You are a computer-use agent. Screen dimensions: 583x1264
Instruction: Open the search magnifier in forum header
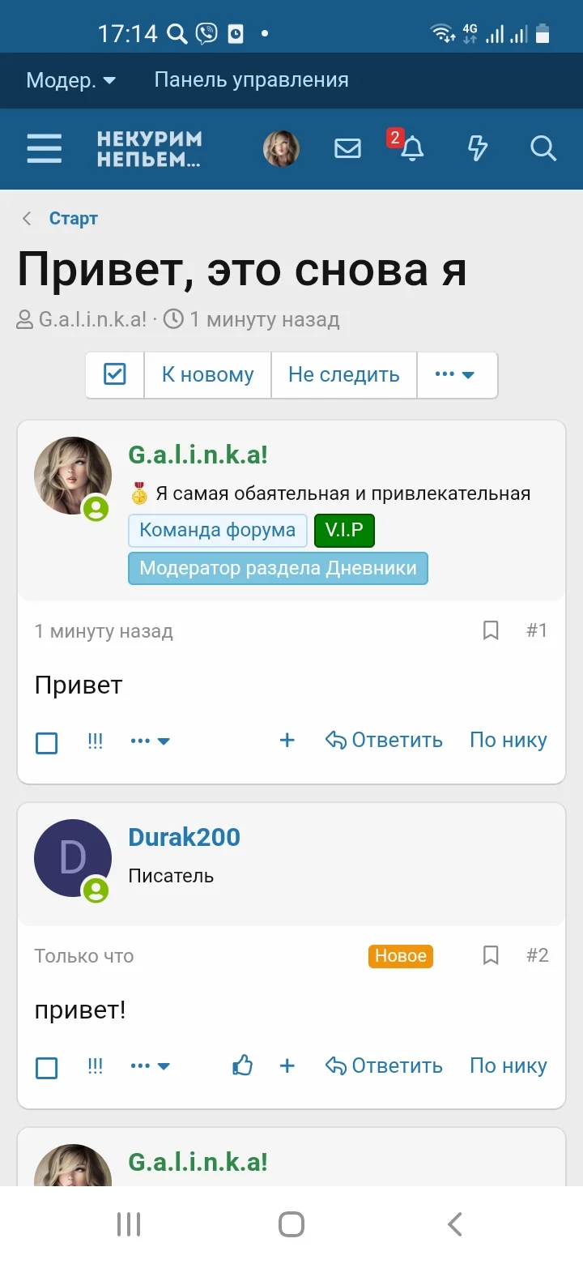click(x=543, y=148)
